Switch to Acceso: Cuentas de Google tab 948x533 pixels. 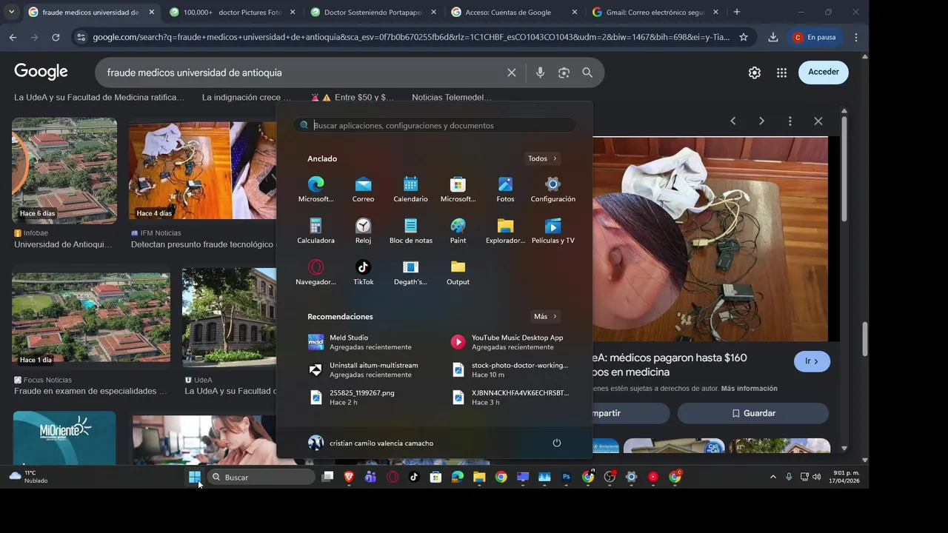tap(514, 13)
